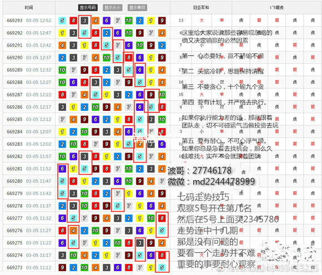Toggle the 显示单双 display option

(x=137, y=8)
